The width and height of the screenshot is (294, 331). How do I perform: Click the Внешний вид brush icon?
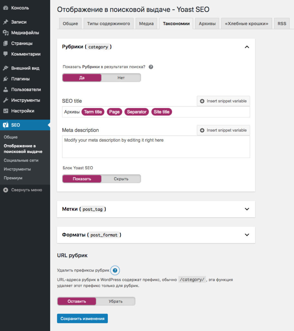(x=6, y=68)
